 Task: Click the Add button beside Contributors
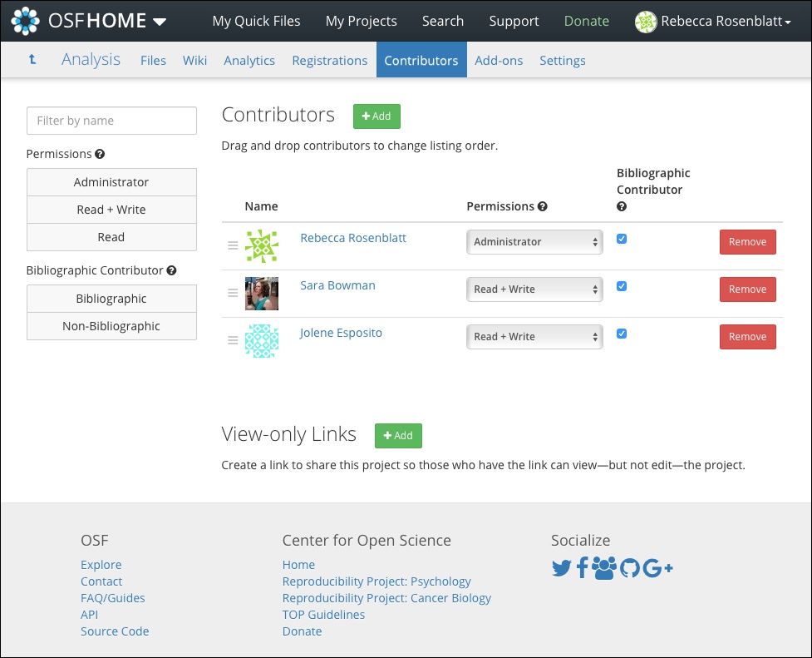tap(376, 116)
